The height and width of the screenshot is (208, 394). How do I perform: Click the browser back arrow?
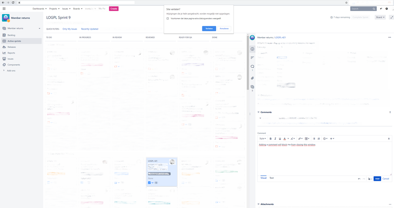pos(3,2)
